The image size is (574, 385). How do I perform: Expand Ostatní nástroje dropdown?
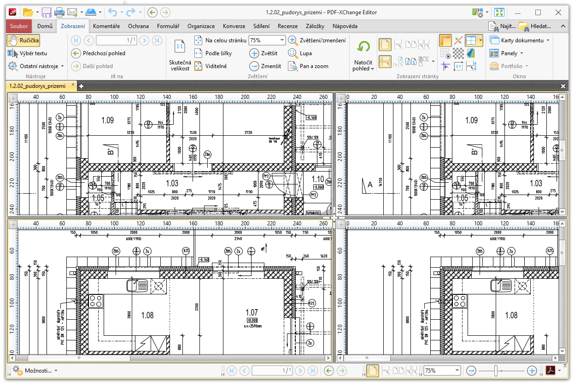tap(63, 66)
